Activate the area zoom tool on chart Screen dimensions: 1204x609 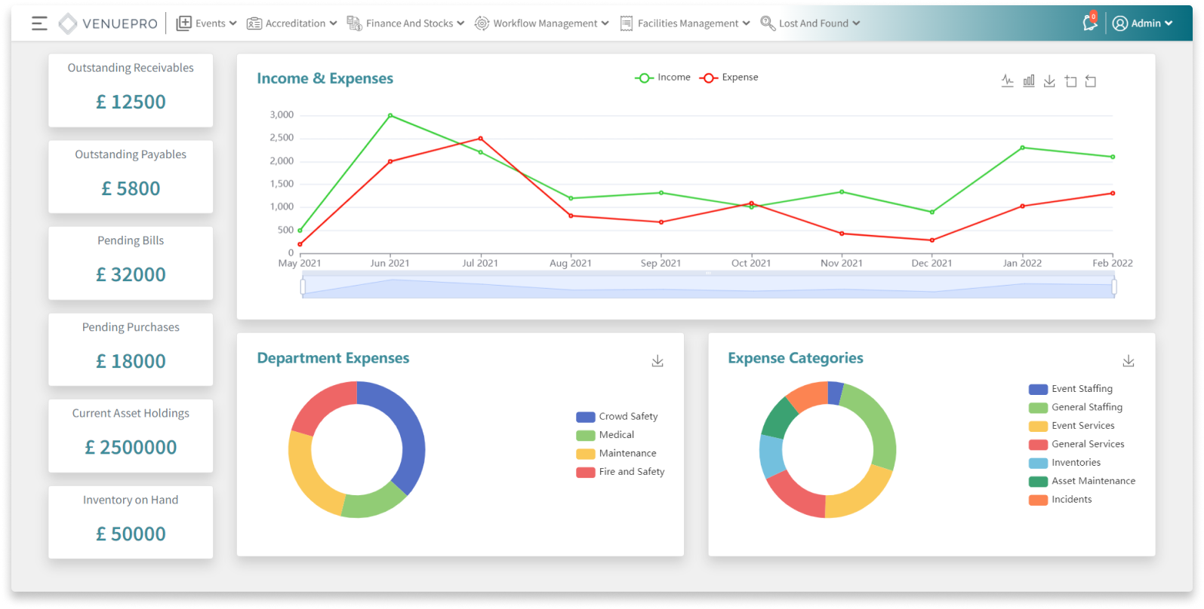click(x=1070, y=81)
